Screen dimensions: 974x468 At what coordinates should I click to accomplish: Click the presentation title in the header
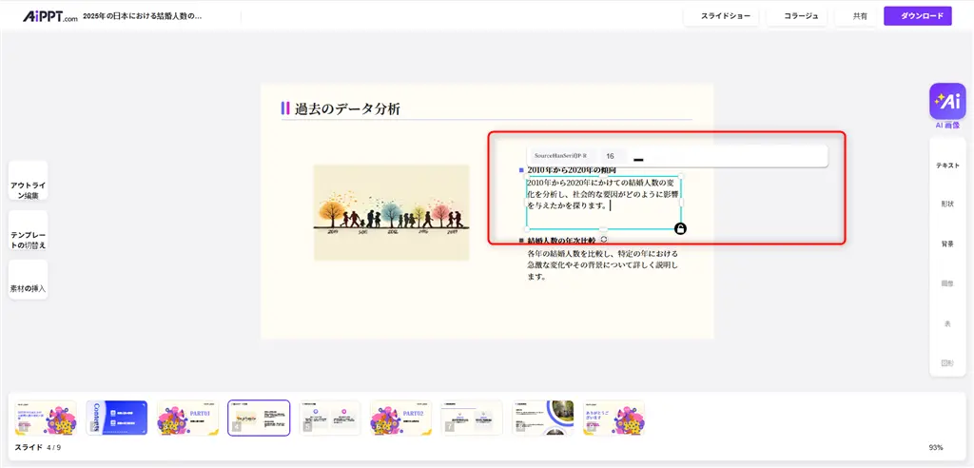[x=143, y=16]
